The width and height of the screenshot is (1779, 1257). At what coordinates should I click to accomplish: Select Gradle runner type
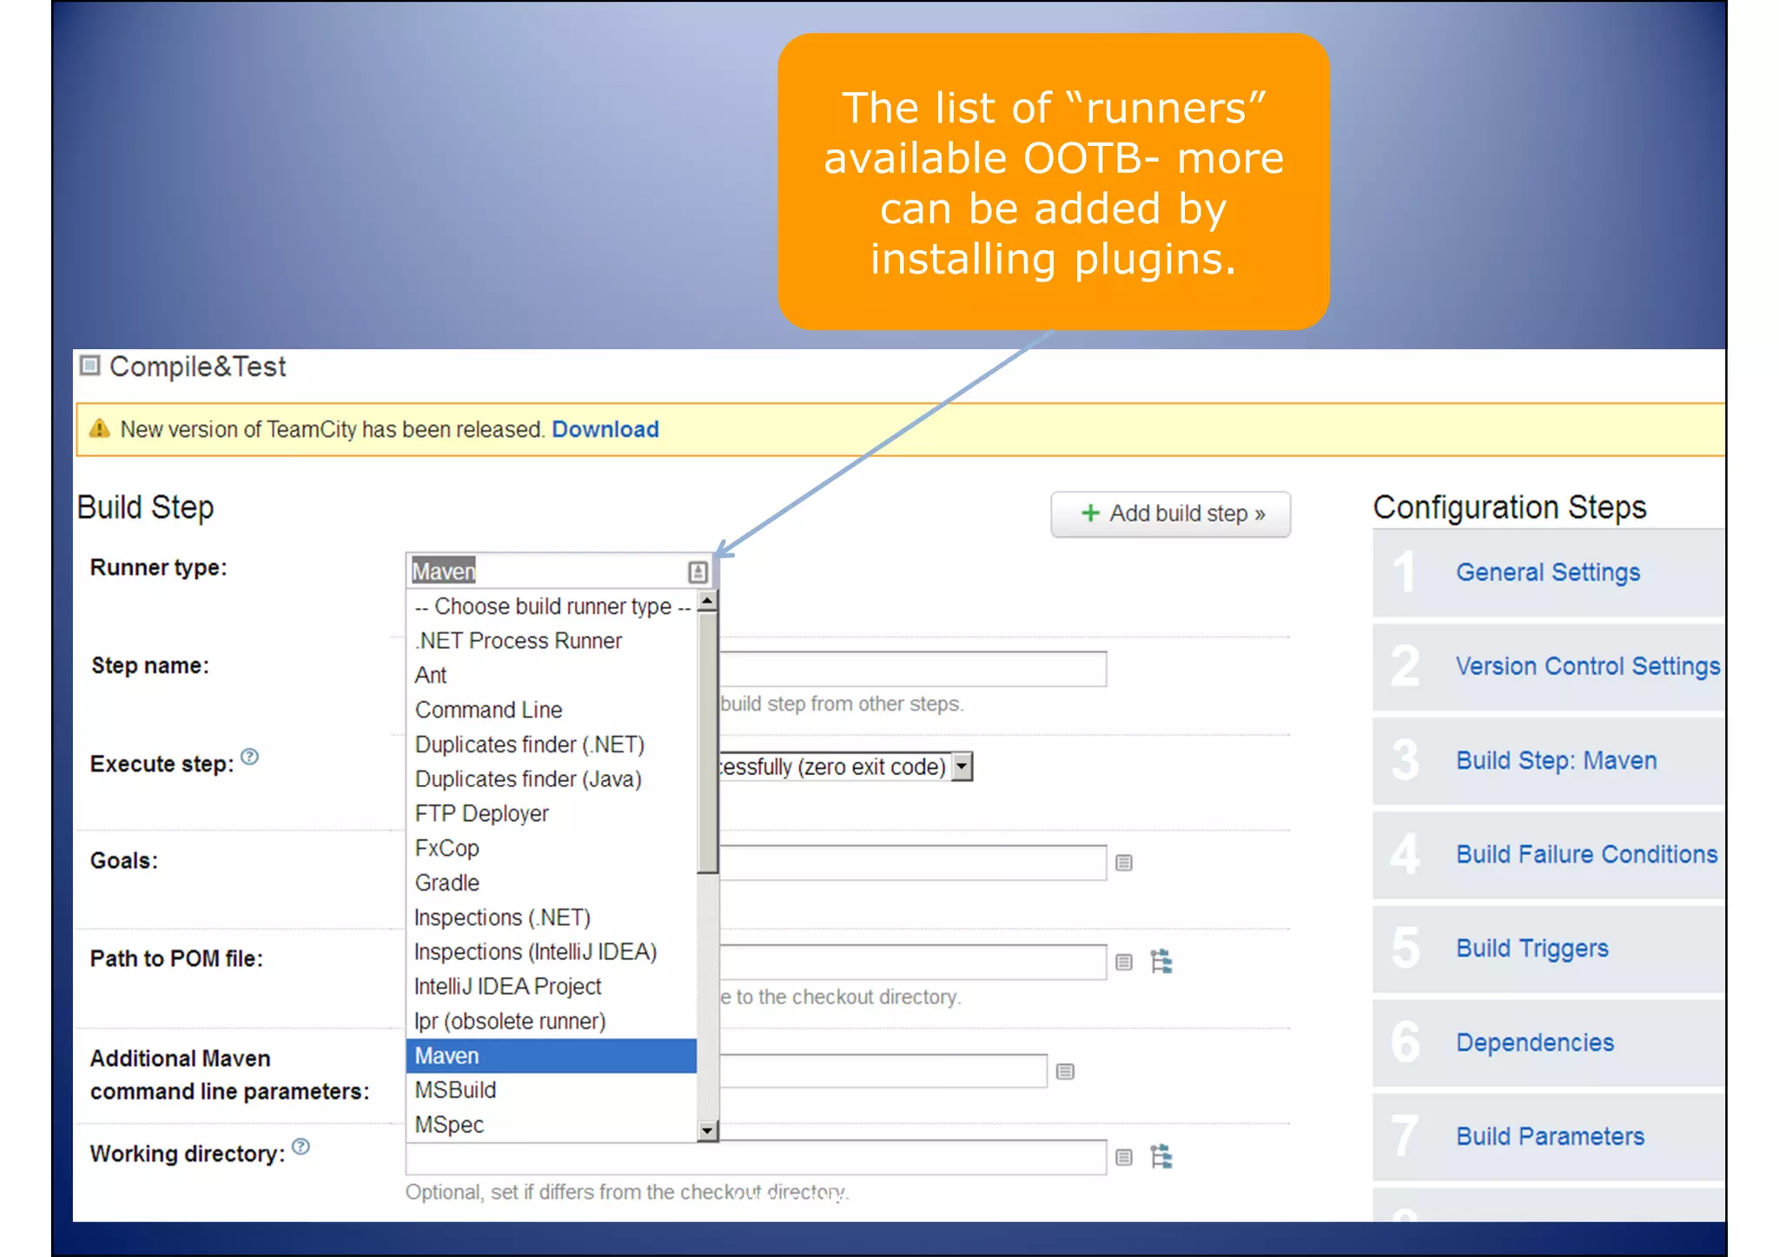coord(552,883)
